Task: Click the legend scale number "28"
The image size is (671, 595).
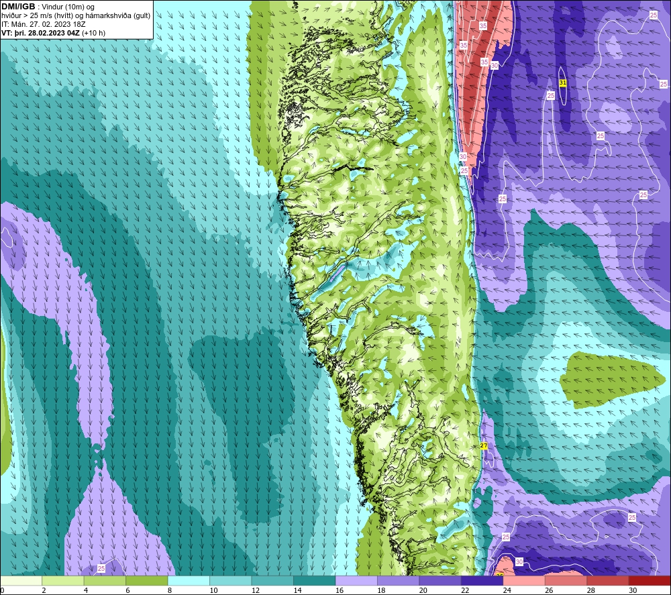Action: [x=591, y=590]
